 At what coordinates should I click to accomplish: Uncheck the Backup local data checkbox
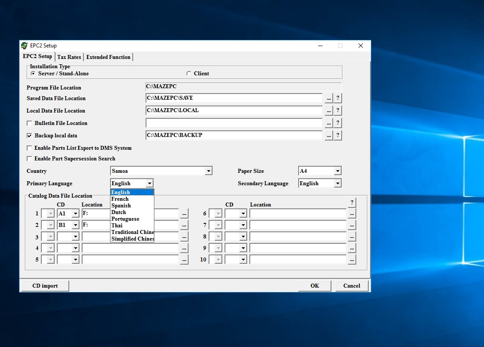(30, 136)
